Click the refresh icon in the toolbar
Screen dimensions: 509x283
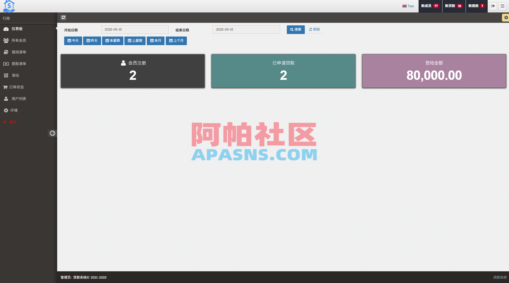(x=63, y=17)
